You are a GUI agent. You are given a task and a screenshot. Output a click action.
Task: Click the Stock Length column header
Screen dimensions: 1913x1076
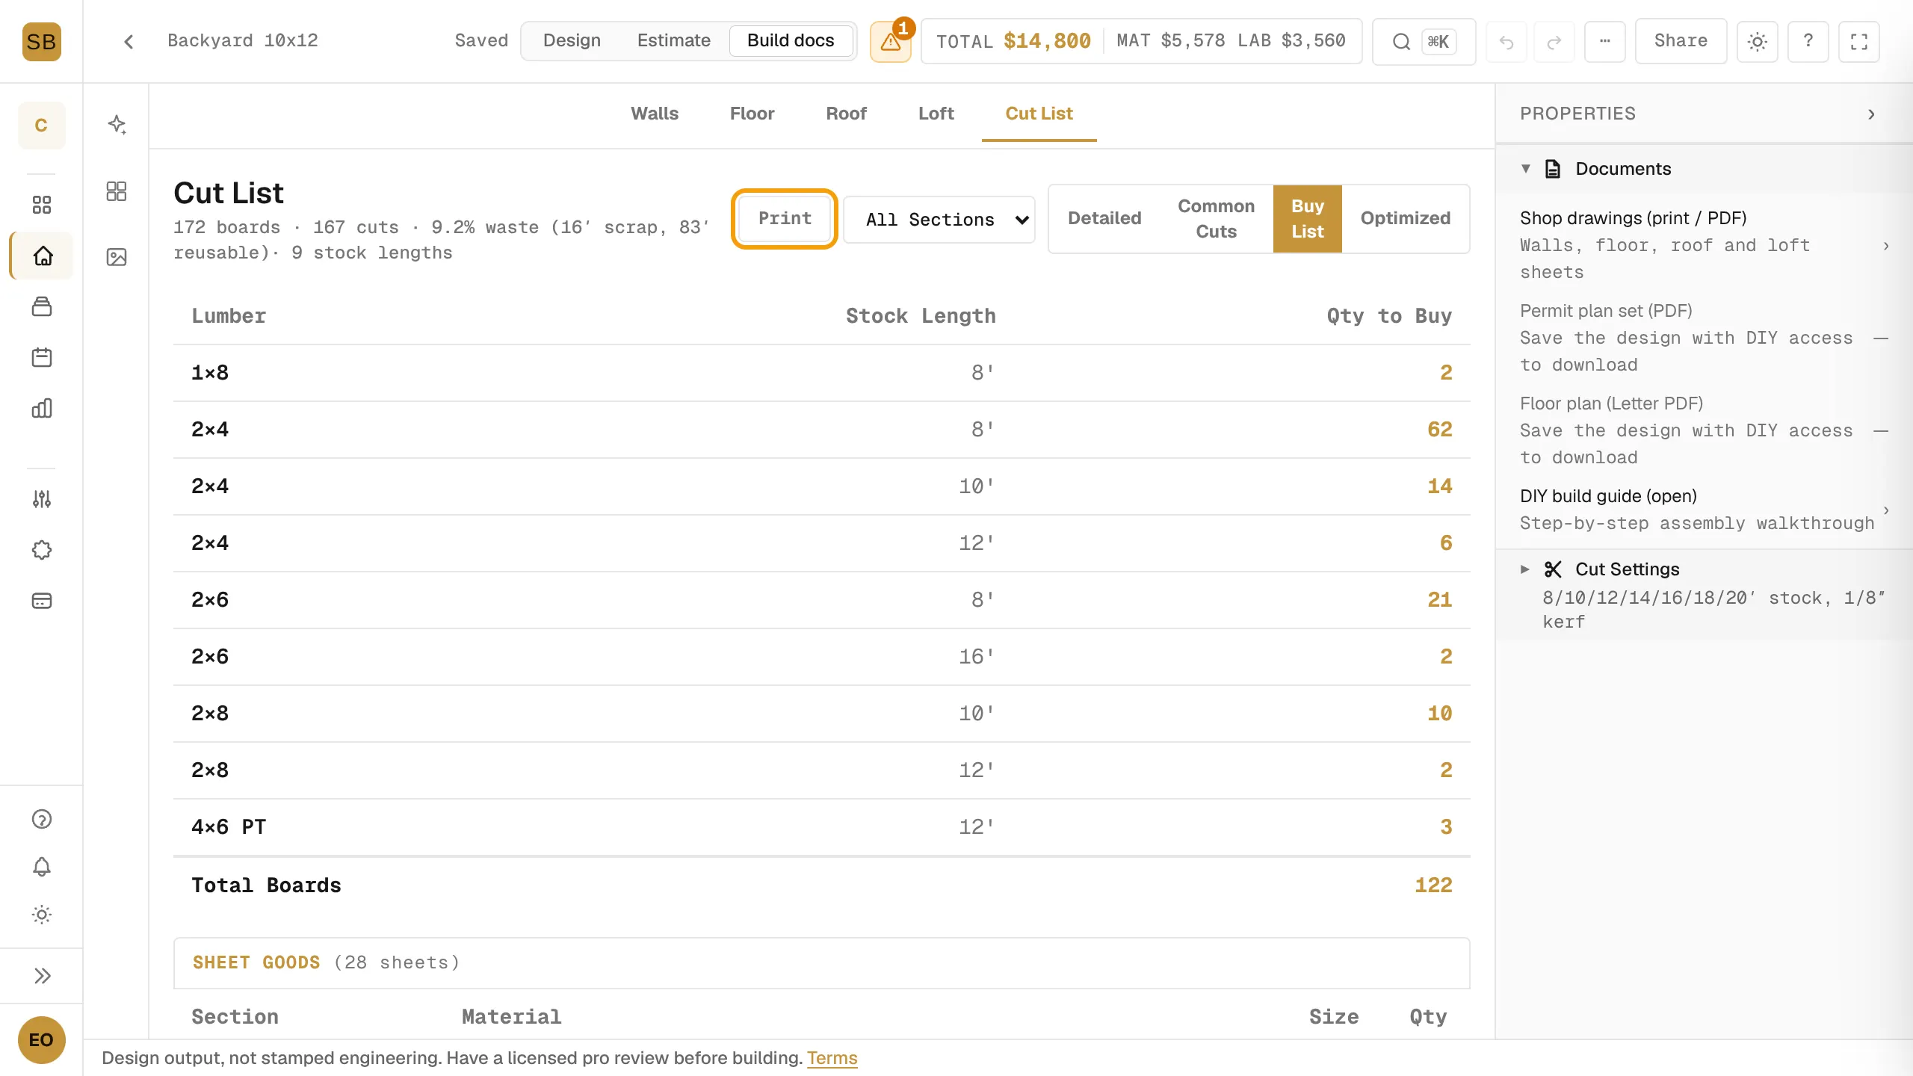click(921, 316)
